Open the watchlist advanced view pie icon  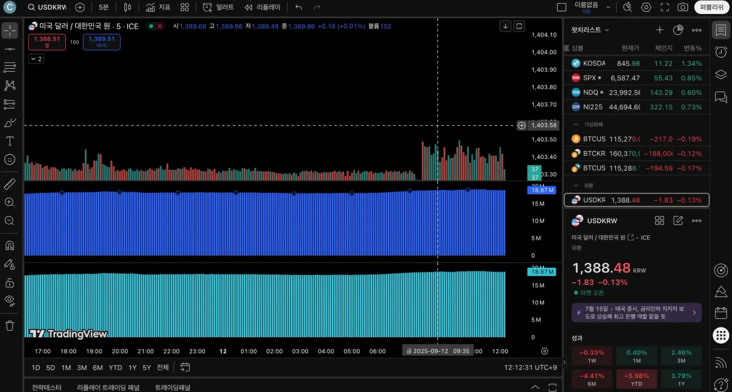(x=678, y=30)
